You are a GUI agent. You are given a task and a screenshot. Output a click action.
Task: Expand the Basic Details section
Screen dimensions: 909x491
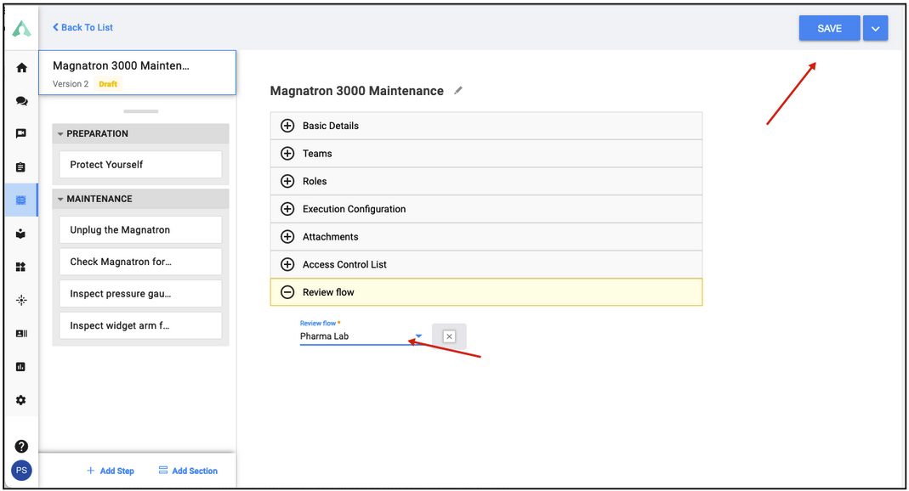[x=486, y=126]
